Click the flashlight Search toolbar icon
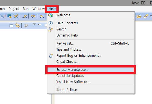Screen dimensions: 152x104 pos(146,16)
